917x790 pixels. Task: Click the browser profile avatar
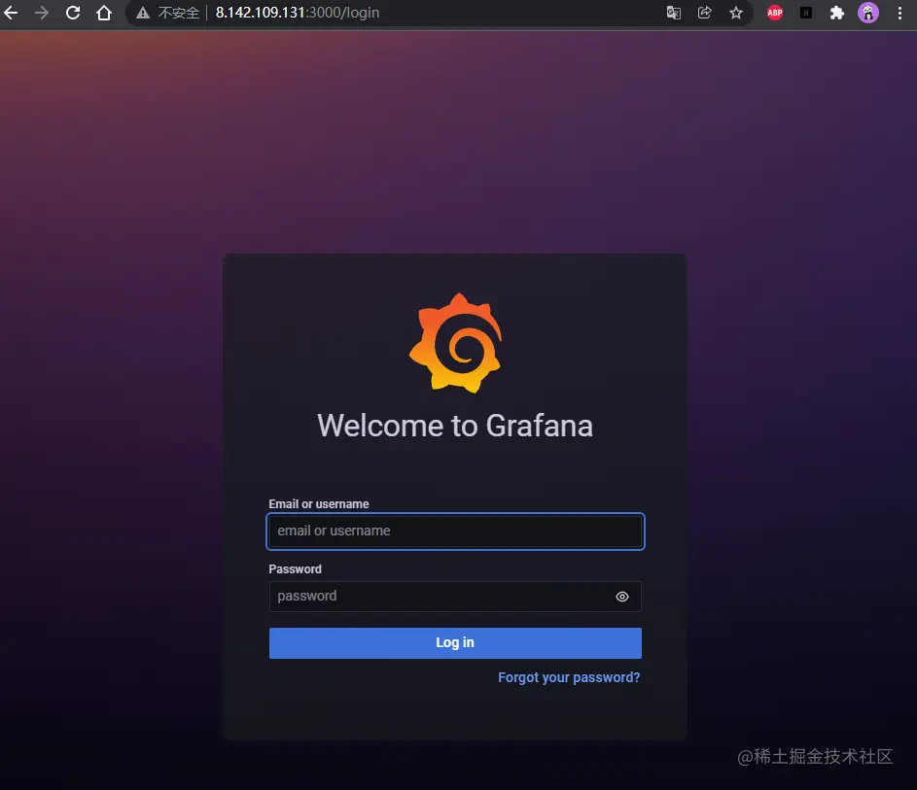[867, 13]
